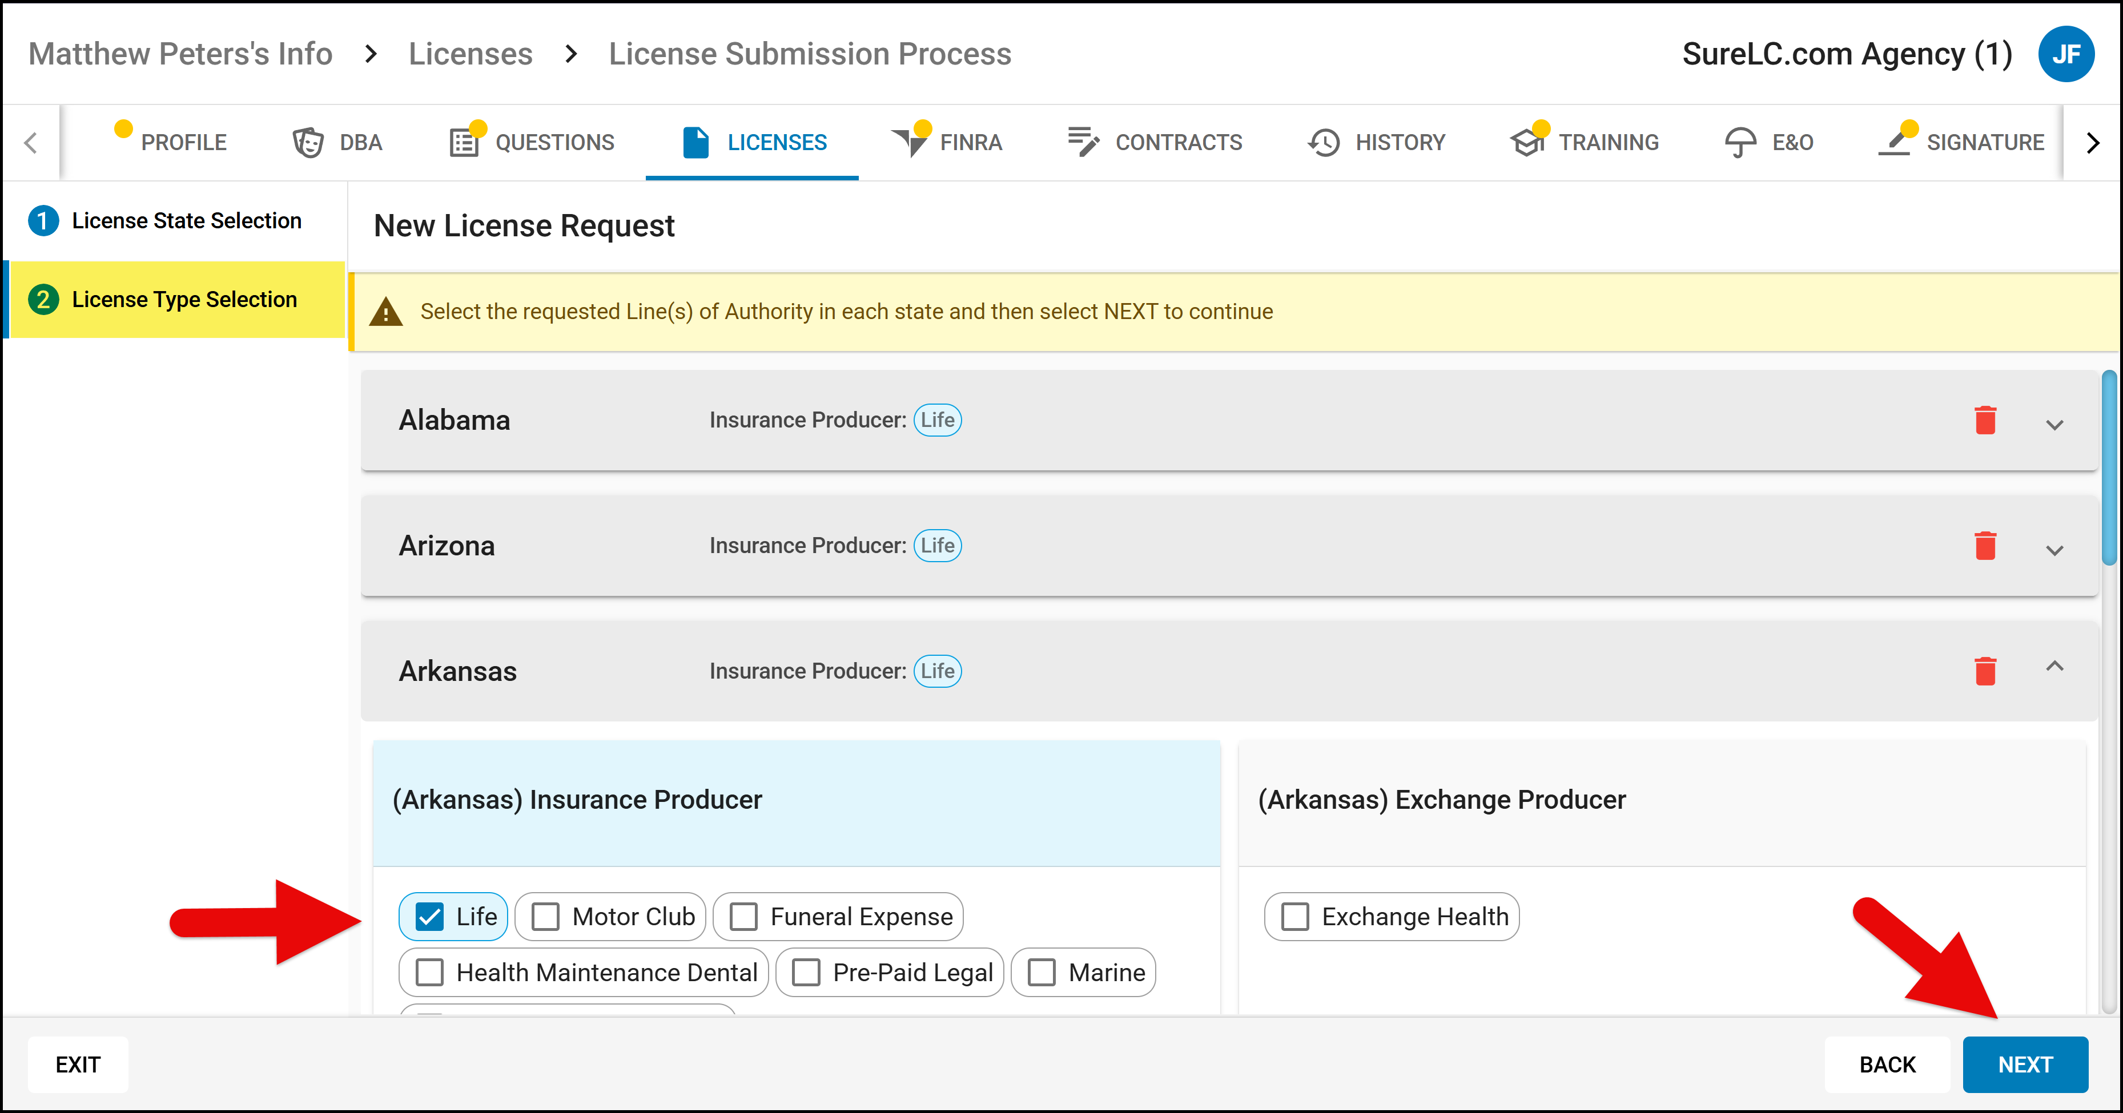Check the Pre-Paid Legal checkbox

coord(806,973)
